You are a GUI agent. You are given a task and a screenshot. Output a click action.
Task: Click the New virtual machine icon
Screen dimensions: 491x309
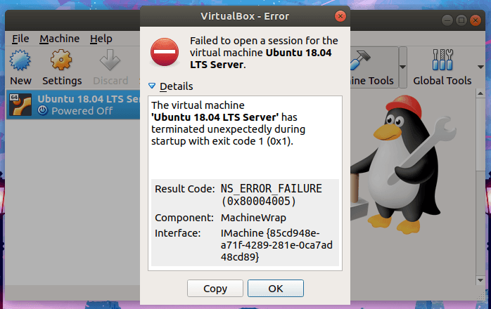(x=20, y=62)
